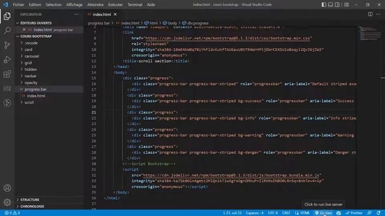Expand the card folder
The height and width of the screenshot is (216, 385).
click(49, 49)
